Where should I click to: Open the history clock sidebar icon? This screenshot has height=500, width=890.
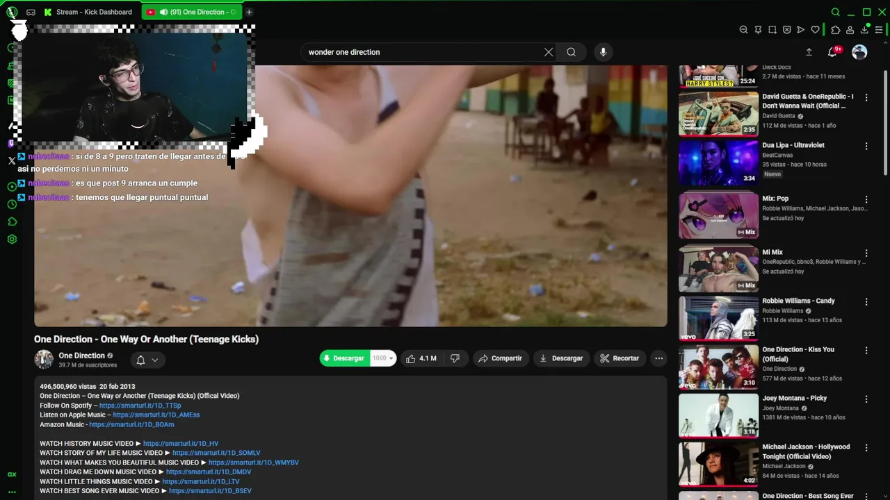click(x=12, y=204)
